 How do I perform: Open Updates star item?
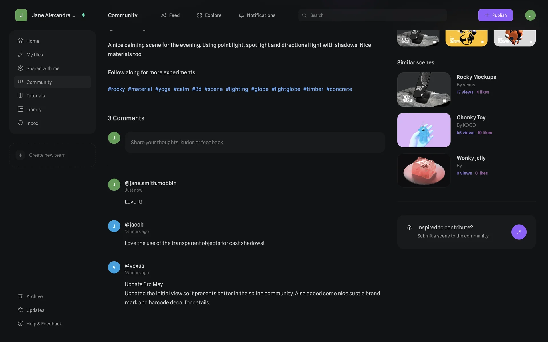coord(35,310)
